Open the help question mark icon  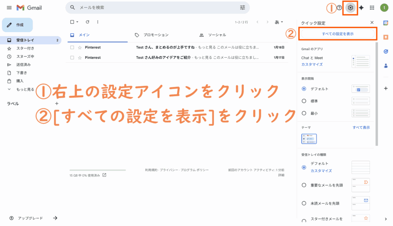coord(339,8)
